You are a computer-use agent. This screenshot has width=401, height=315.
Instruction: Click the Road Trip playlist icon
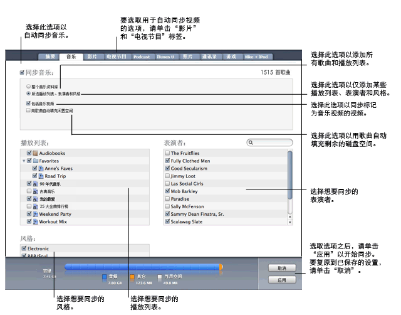pos(41,176)
